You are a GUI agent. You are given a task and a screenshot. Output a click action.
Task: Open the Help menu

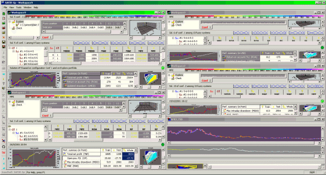(36, 7)
